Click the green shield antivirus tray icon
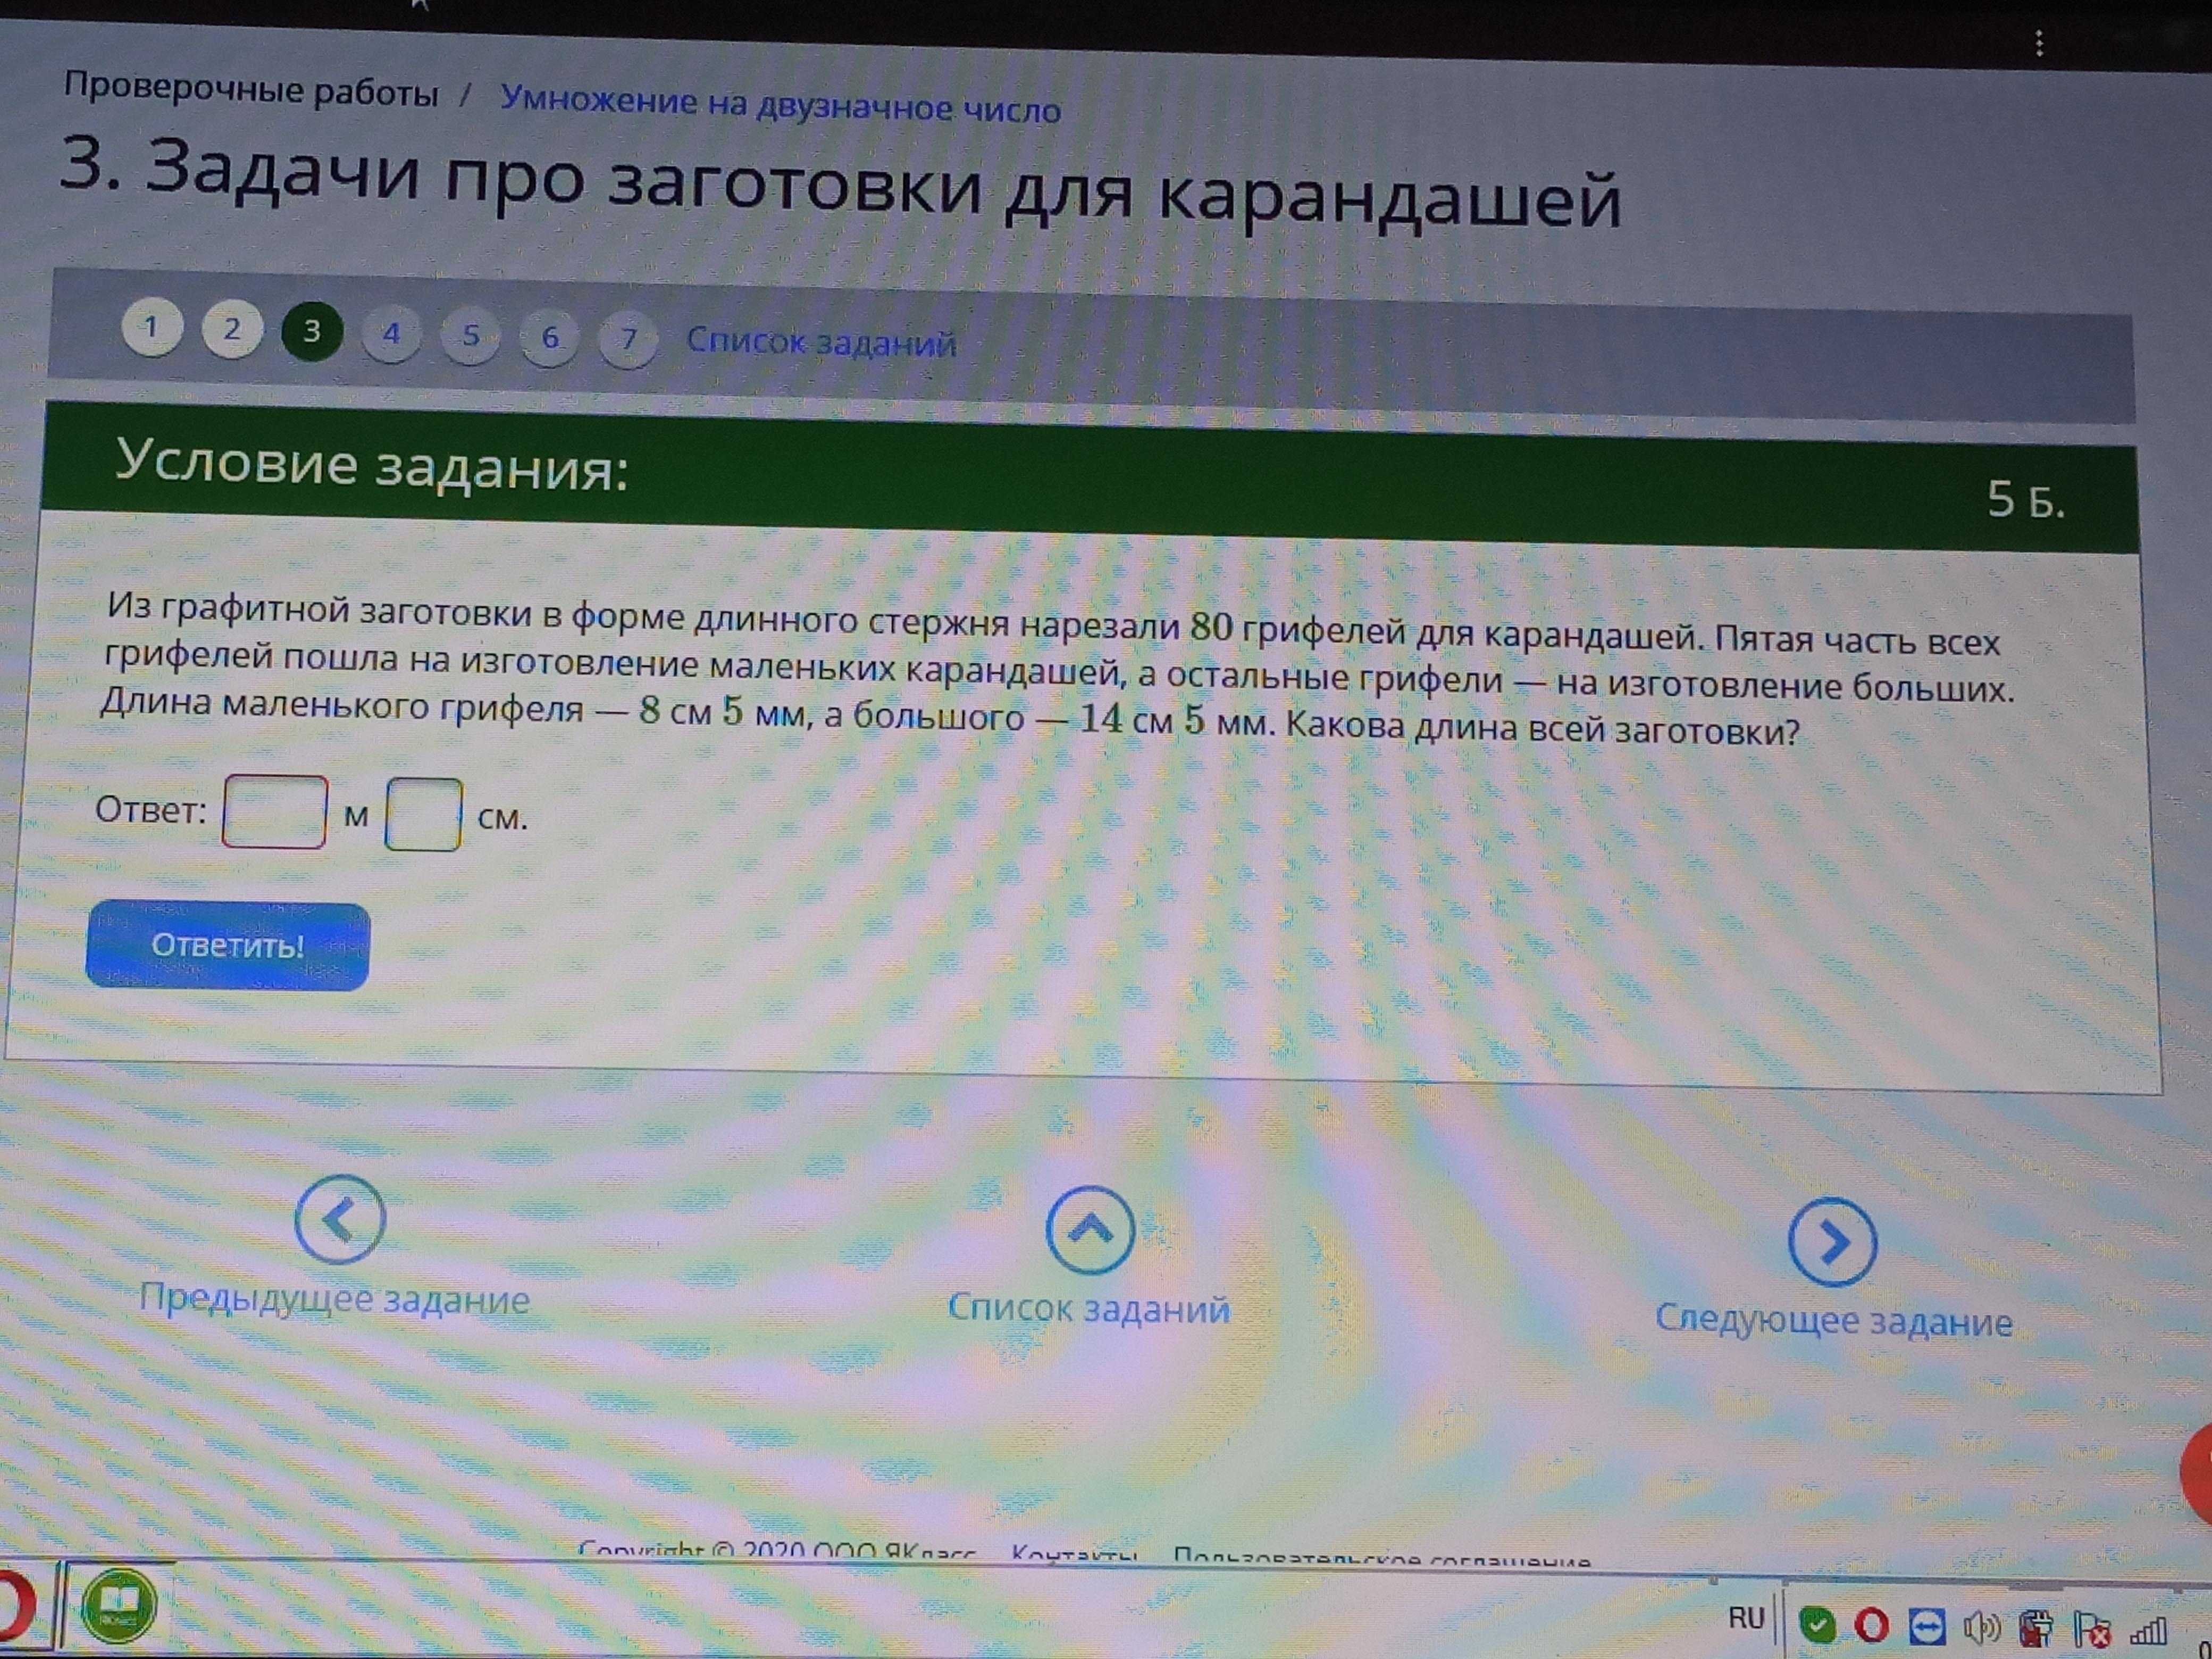The height and width of the screenshot is (1659, 2212). click(1817, 1624)
